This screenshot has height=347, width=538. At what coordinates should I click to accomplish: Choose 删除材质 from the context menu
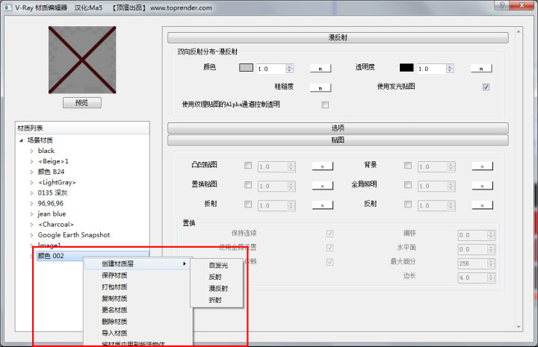[x=114, y=321]
